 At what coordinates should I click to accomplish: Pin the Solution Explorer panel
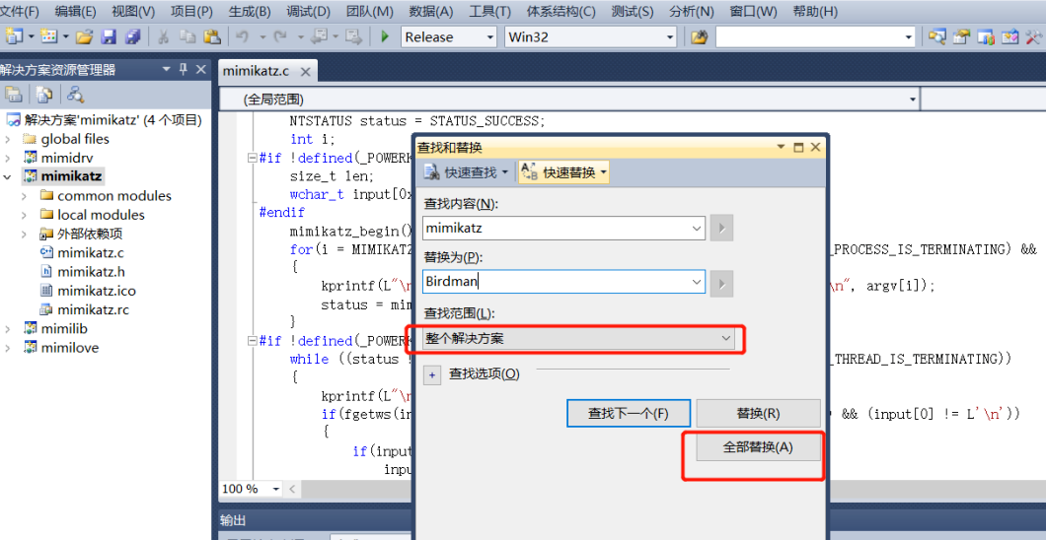click(184, 69)
